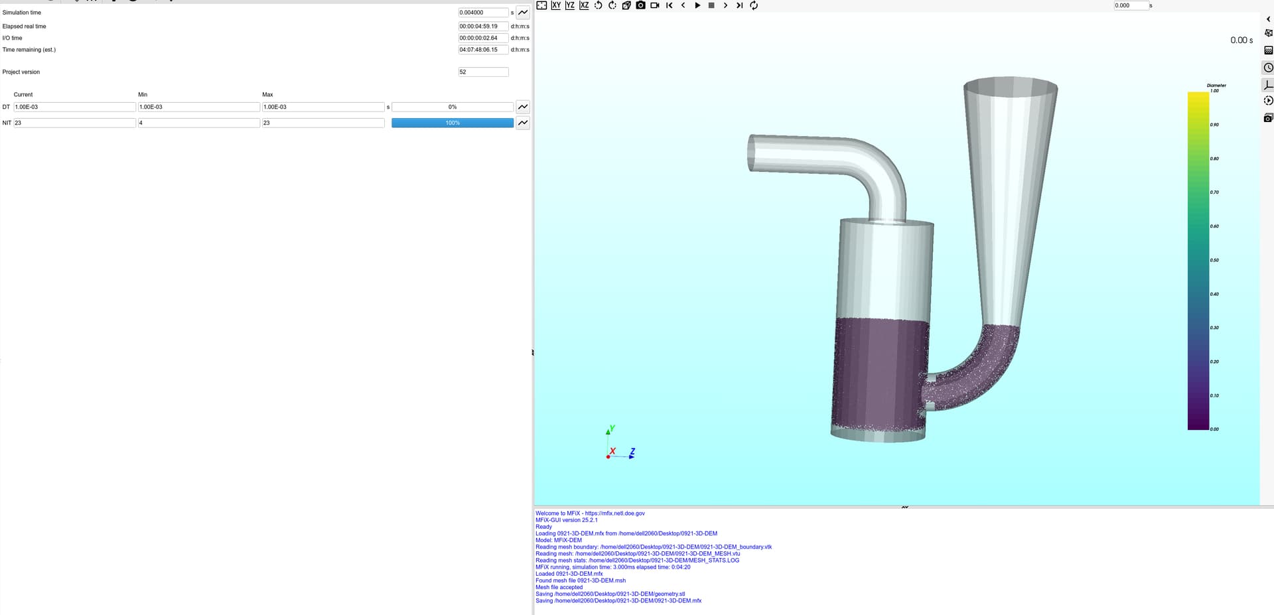1274x615 pixels.
Task: Open the geometry options in sidebar
Action: (x=1268, y=33)
